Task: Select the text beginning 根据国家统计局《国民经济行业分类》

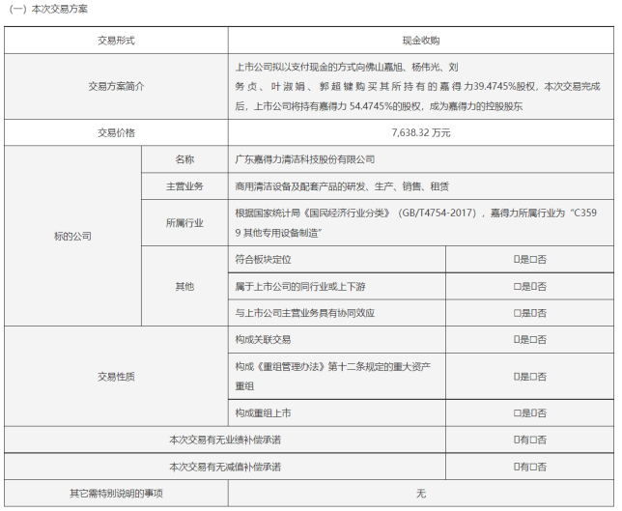Action: (x=415, y=222)
